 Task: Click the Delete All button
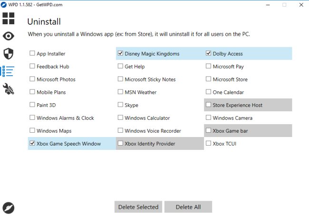pos(188,207)
